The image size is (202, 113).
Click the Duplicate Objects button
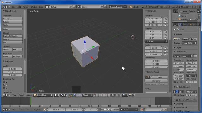point(13,36)
